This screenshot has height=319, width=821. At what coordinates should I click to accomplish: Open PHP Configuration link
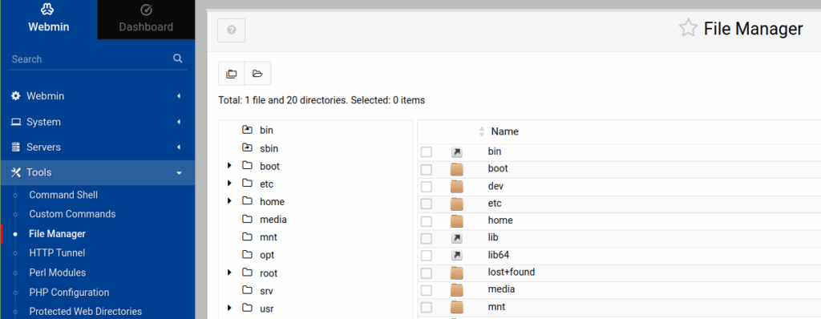click(x=69, y=293)
